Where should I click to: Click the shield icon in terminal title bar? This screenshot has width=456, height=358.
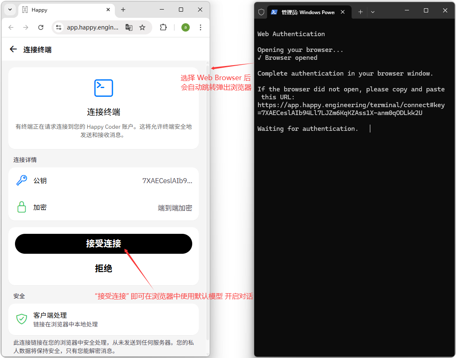tap(261, 12)
